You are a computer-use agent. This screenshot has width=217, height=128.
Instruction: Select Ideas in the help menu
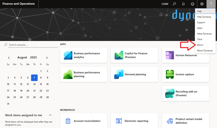click(205, 28)
